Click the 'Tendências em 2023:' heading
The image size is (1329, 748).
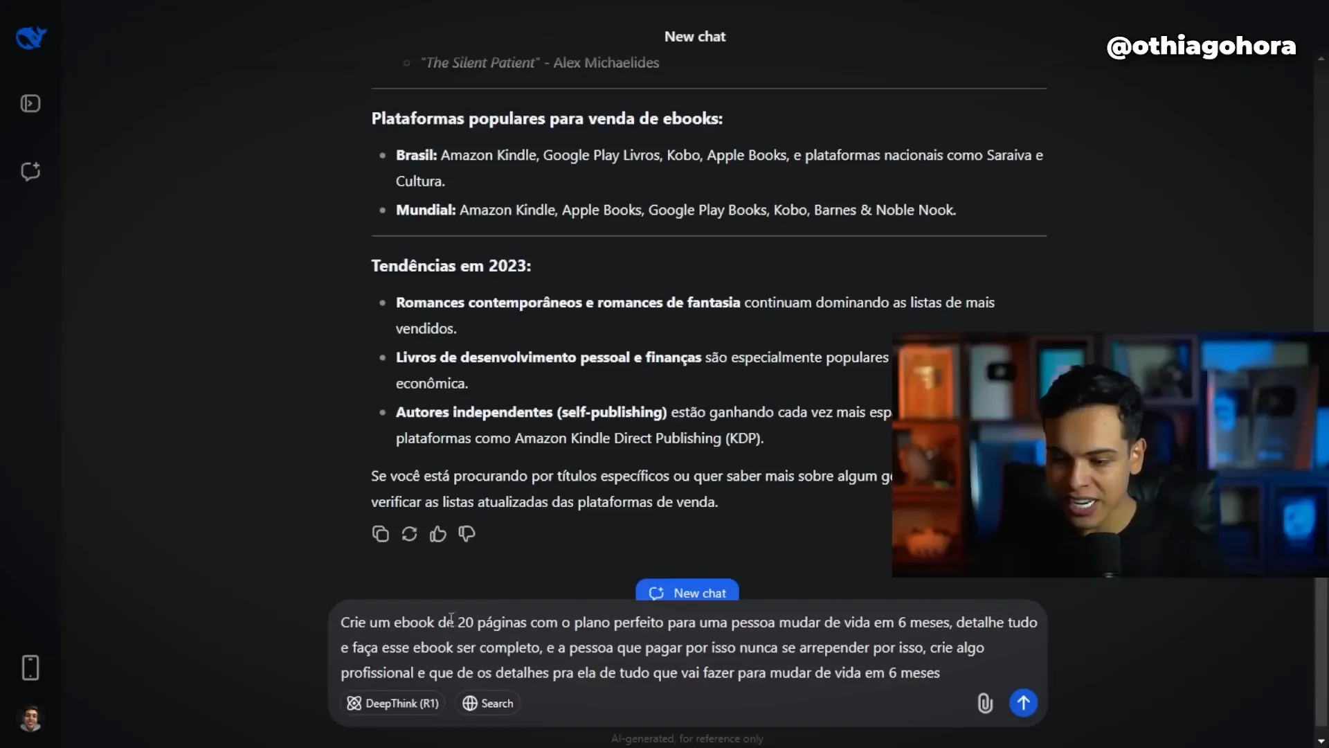451,266
